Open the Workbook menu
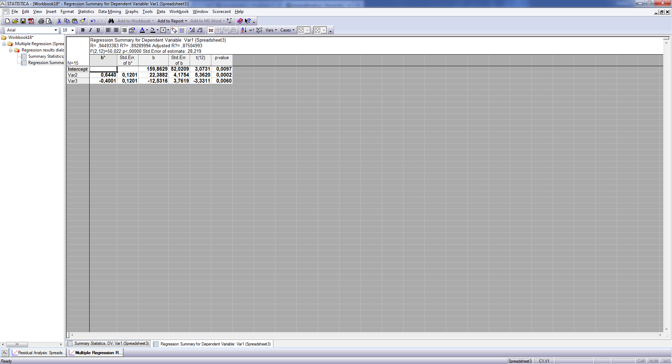The height and width of the screenshot is (364, 672). pos(179,12)
